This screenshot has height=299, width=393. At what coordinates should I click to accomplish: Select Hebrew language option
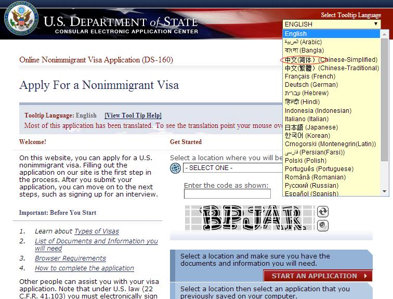tap(331, 93)
